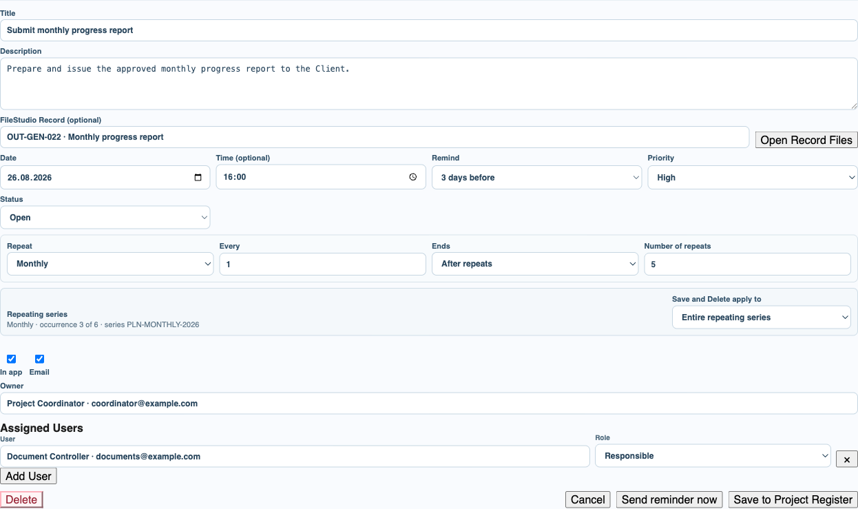The width and height of the screenshot is (858, 509).
Task: Edit the assigned User field
Action: 295,456
